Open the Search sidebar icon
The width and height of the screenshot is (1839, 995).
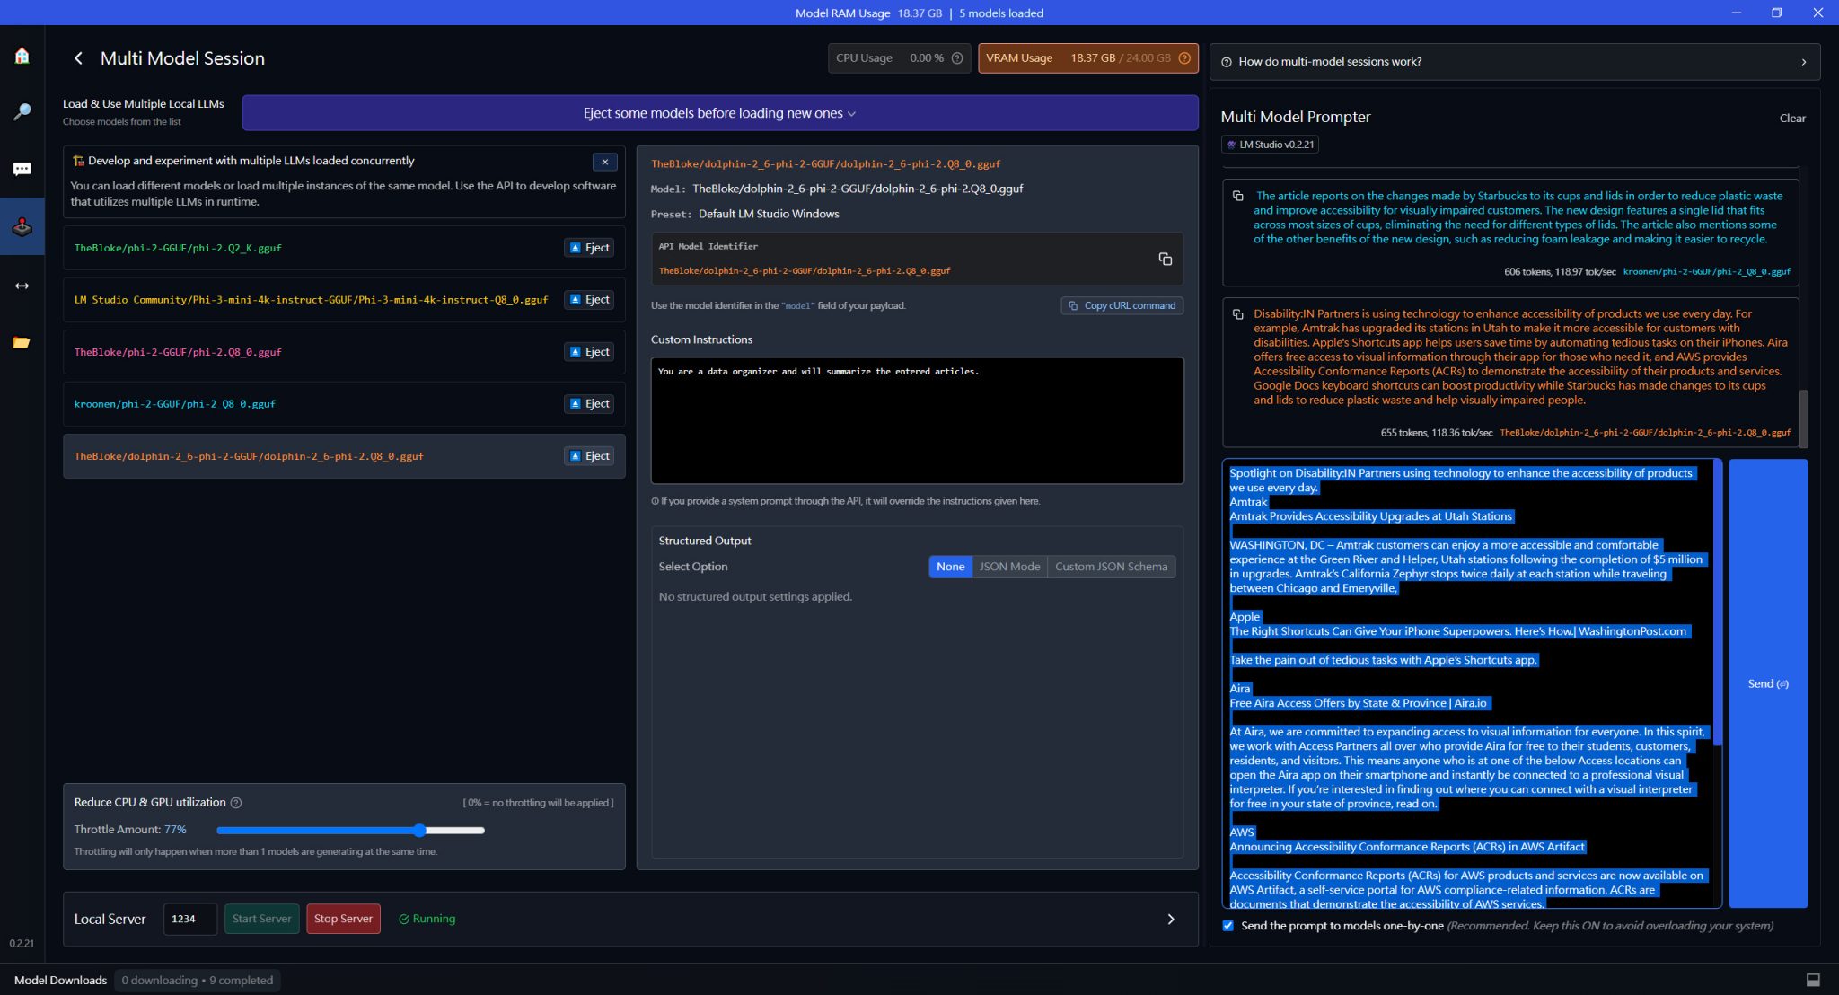[22, 111]
